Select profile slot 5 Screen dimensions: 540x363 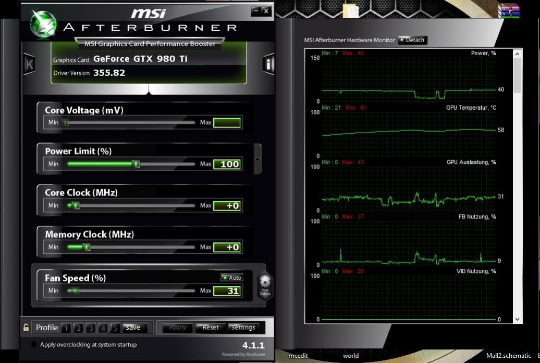115,328
